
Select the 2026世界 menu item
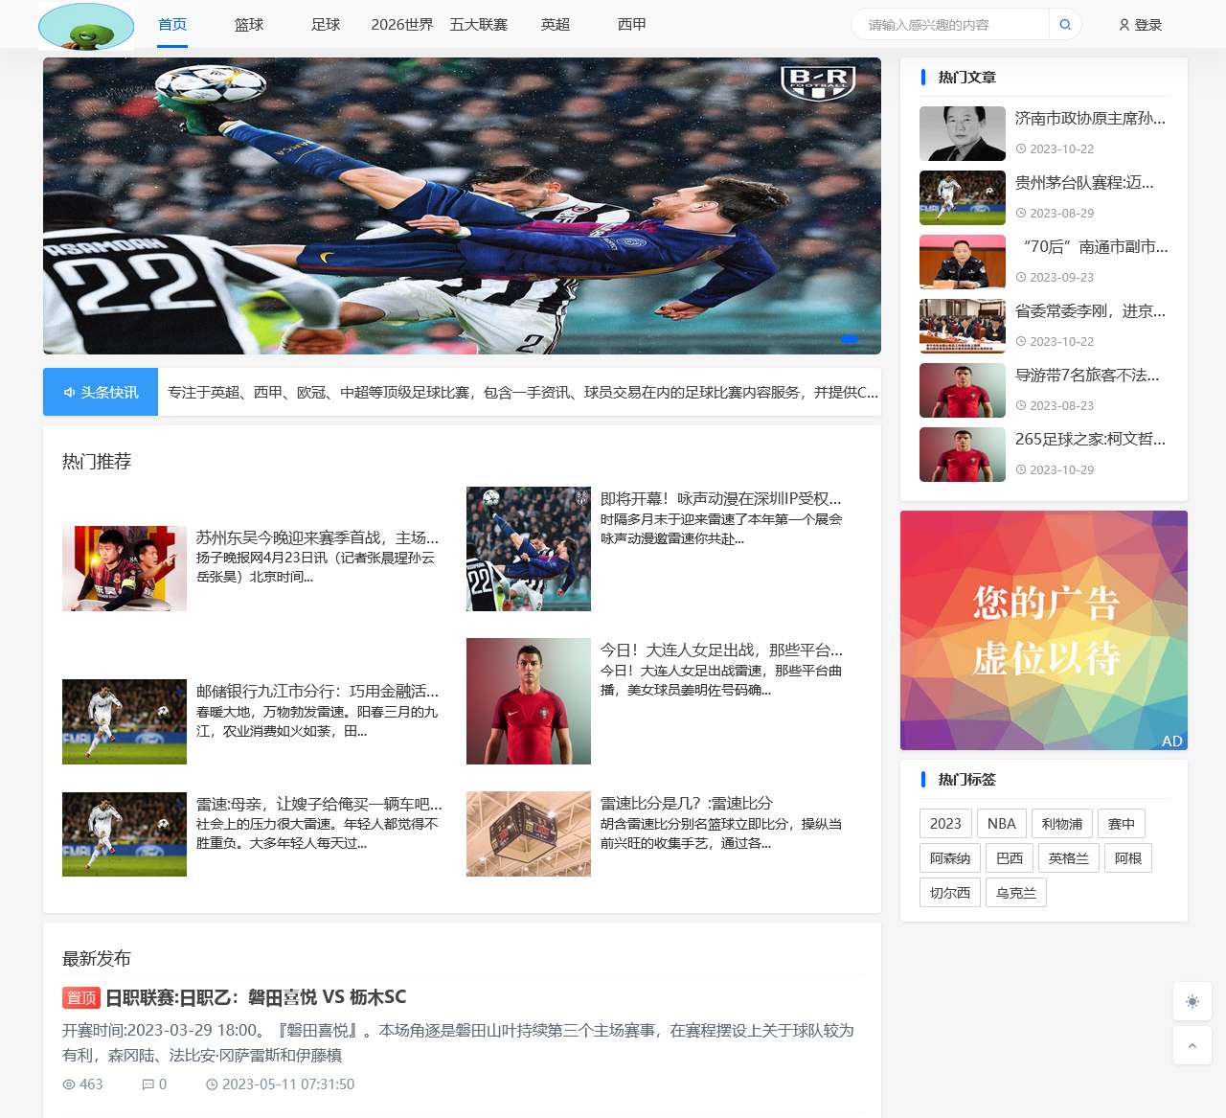tap(402, 25)
